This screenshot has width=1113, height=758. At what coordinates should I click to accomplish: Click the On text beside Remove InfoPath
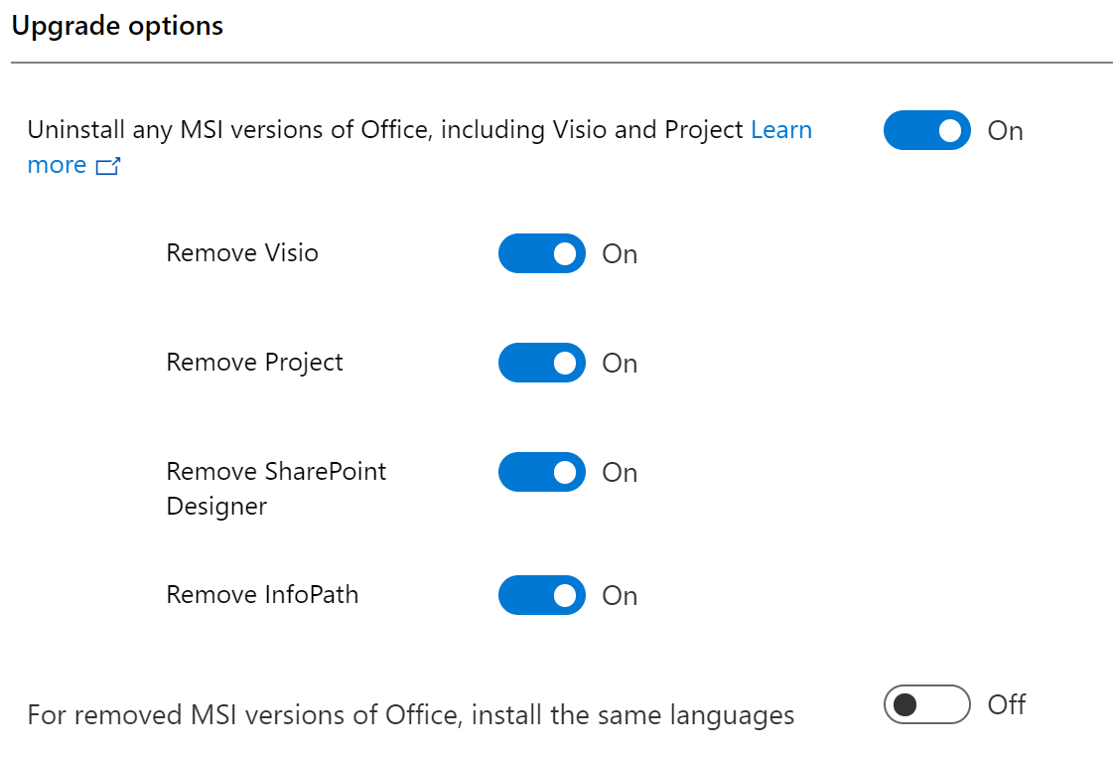tap(620, 596)
